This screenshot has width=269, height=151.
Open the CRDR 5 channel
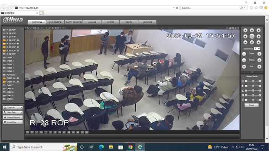click(x=8, y=71)
